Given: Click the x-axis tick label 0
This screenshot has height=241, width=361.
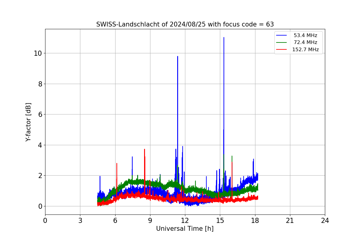Looking at the screenshot, I should click(45, 221).
